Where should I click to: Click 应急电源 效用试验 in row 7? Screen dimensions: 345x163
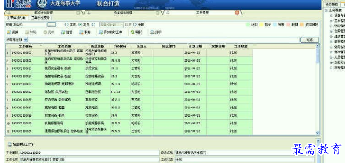coord(57,100)
